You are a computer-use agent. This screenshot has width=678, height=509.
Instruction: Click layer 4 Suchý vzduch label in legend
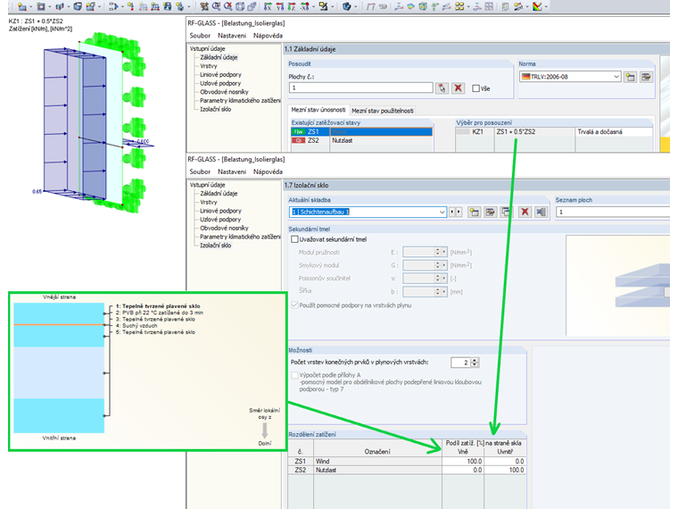click(136, 325)
